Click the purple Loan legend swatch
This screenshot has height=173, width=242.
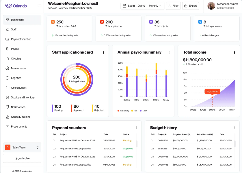click(141, 111)
